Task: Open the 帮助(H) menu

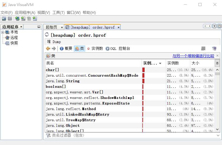Action: 89,13
